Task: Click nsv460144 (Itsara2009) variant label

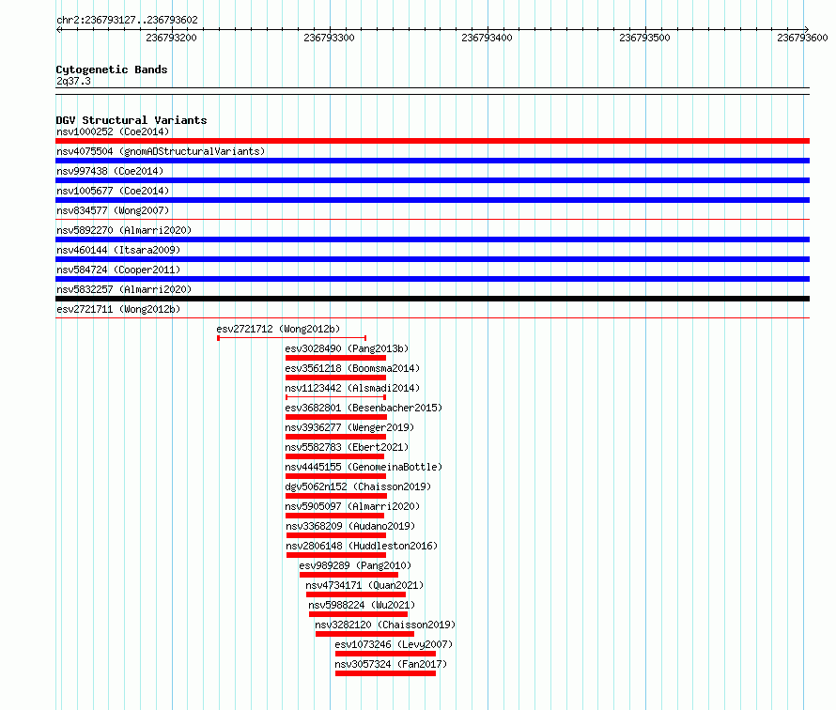Action: [x=118, y=250]
